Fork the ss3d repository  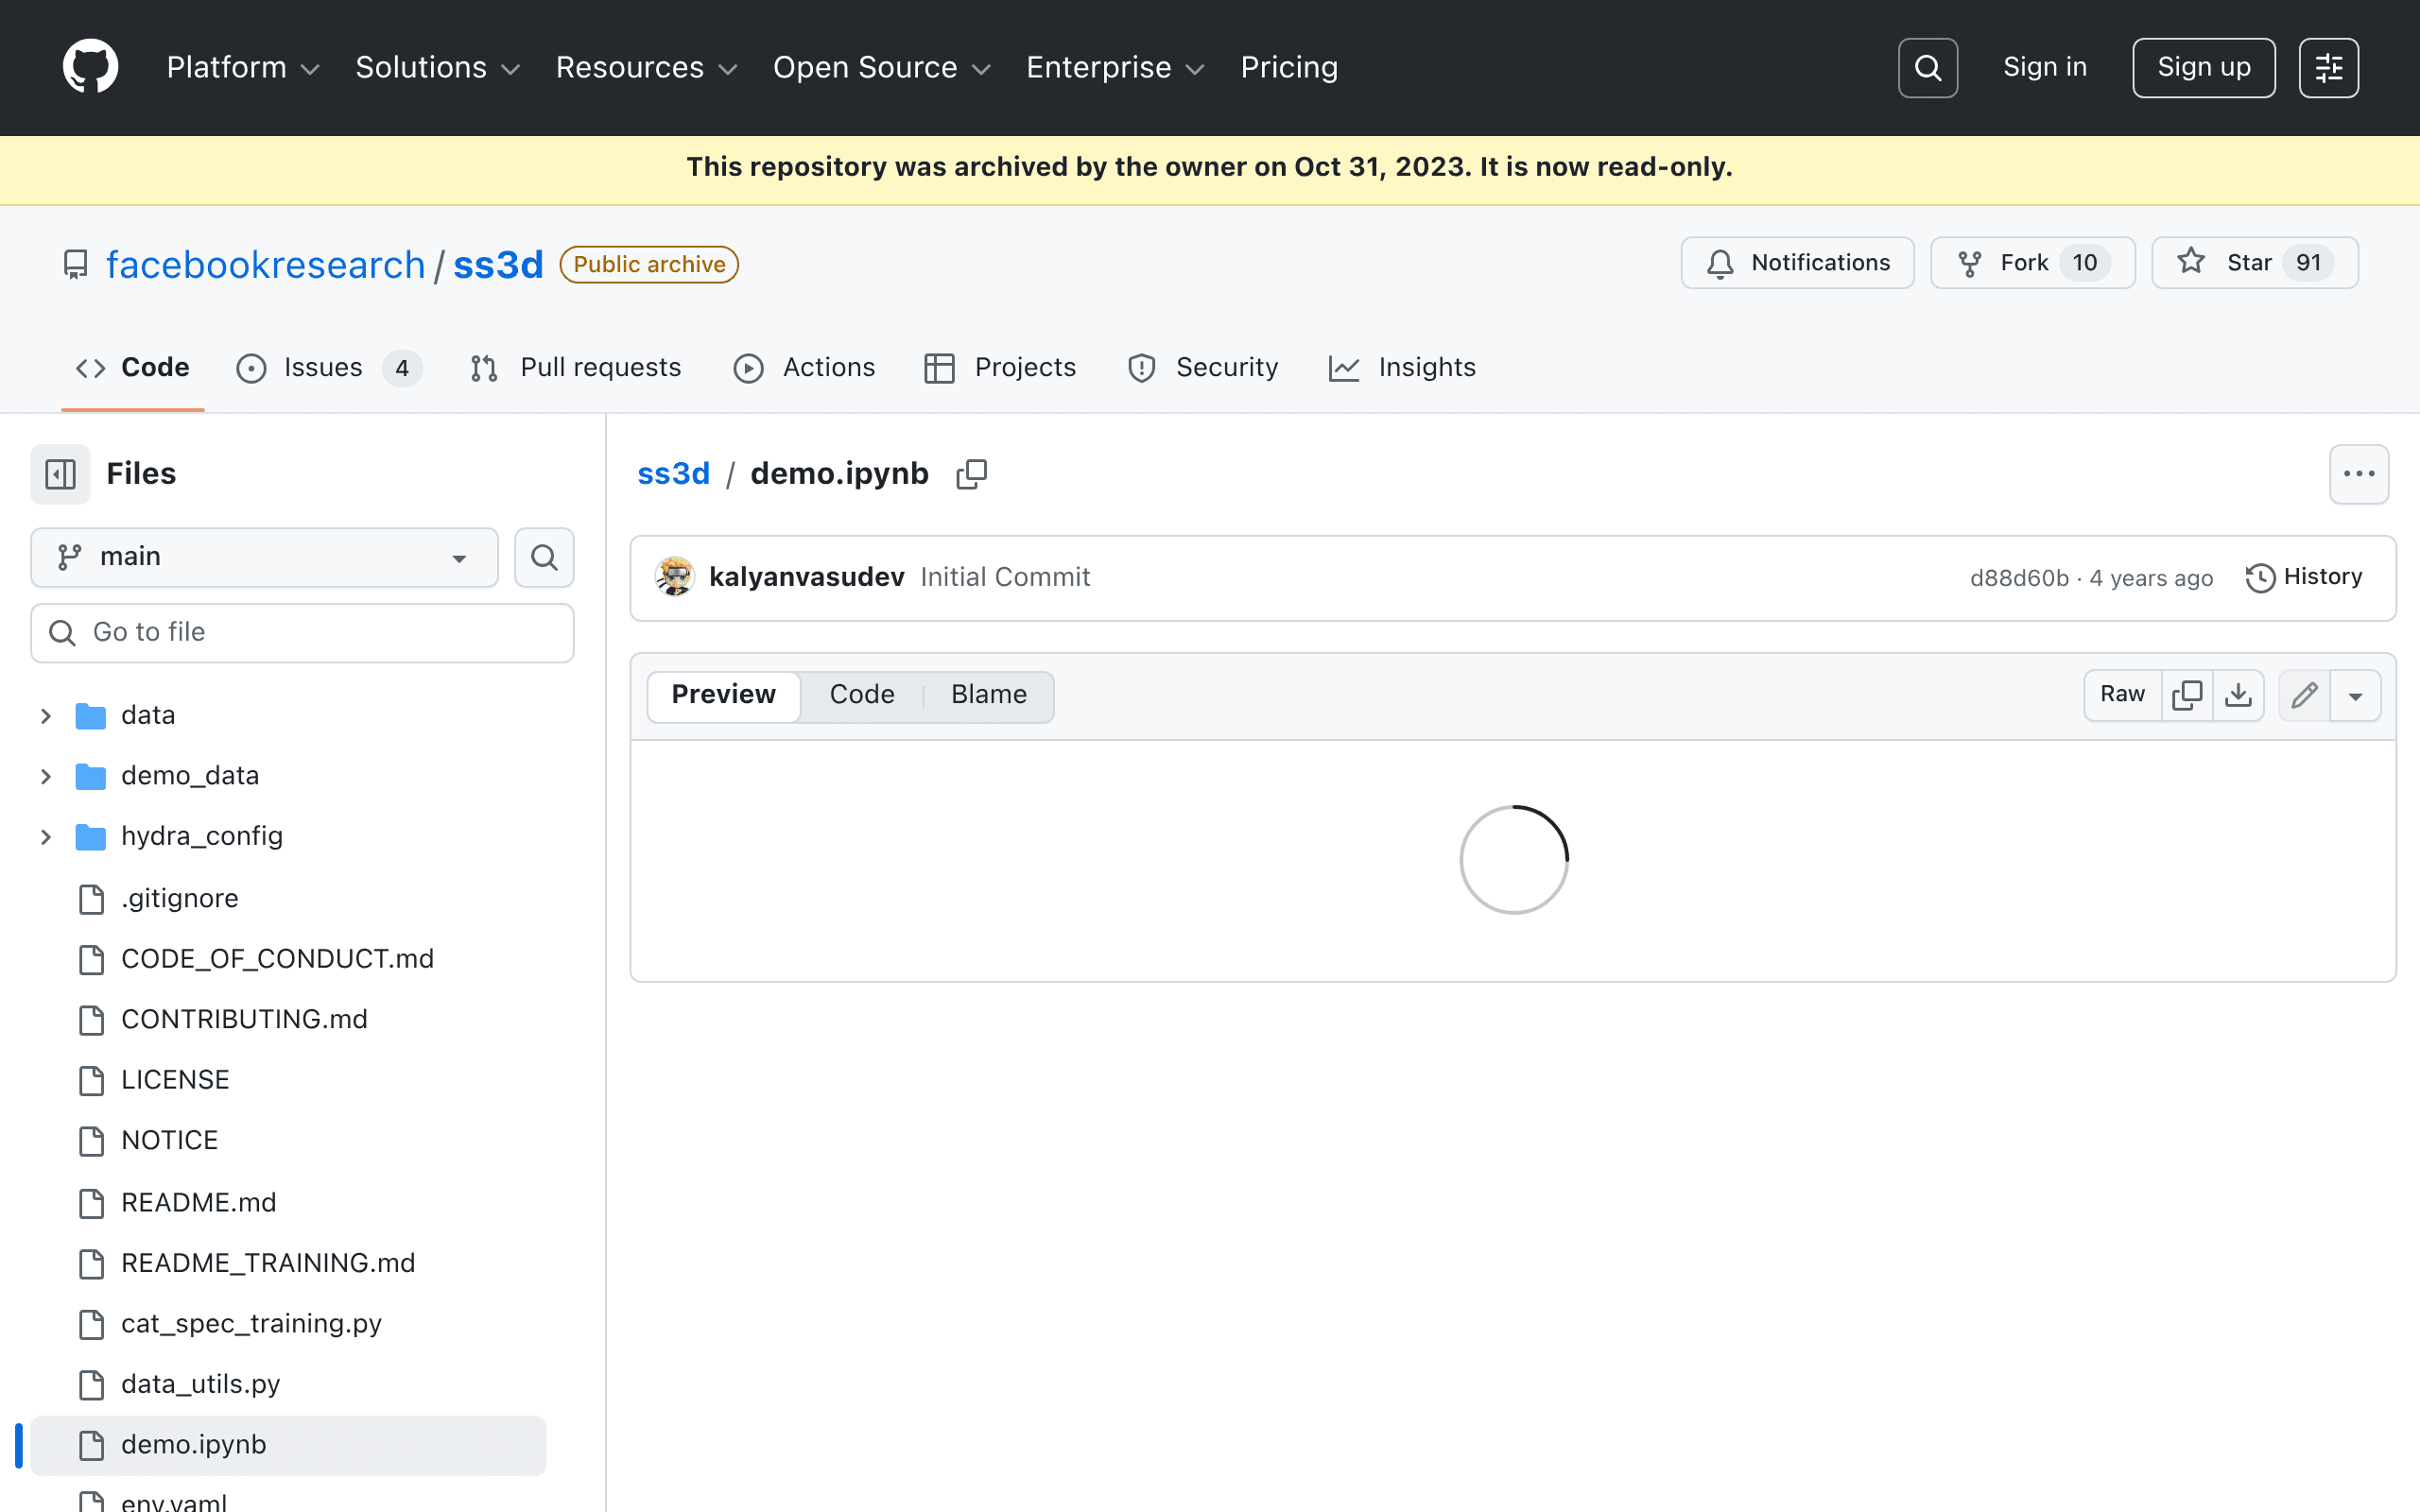point(2032,263)
